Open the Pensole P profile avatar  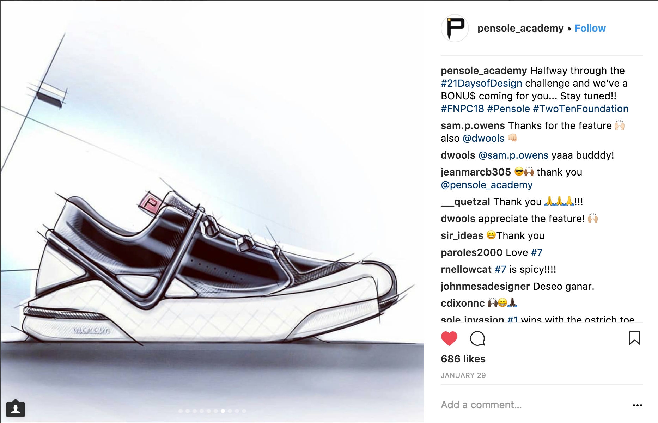[x=455, y=28]
